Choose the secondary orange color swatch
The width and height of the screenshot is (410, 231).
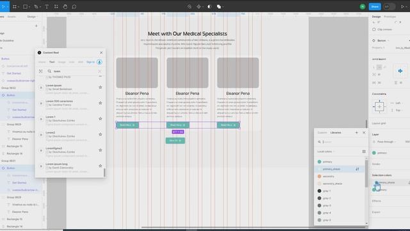click(319, 176)
